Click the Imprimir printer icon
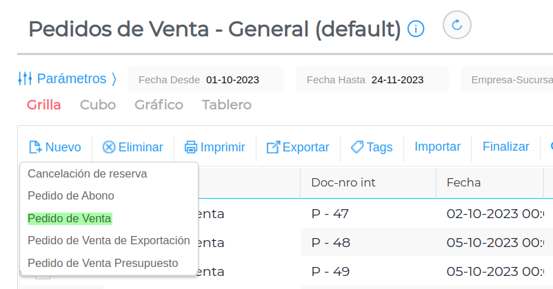This screenshot has width=553, height=289. pyautogui.click(x=190, y=147)
